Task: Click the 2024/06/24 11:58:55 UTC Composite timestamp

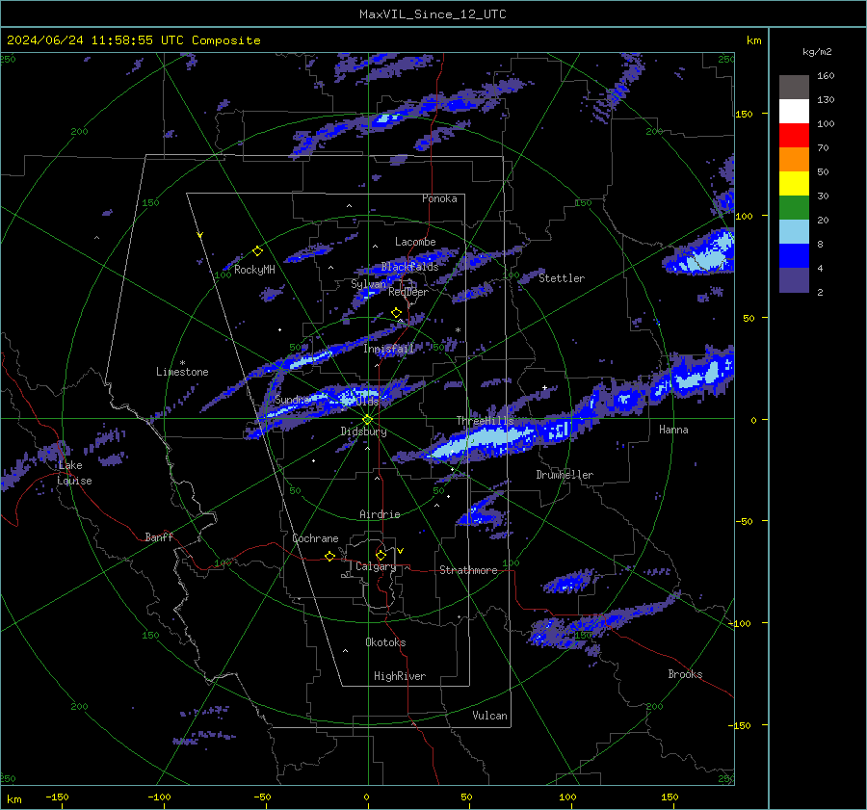Action: point(133,40)
